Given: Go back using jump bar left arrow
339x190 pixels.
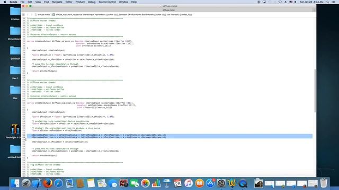Looking at the screenshot, I should coord(28,15).
